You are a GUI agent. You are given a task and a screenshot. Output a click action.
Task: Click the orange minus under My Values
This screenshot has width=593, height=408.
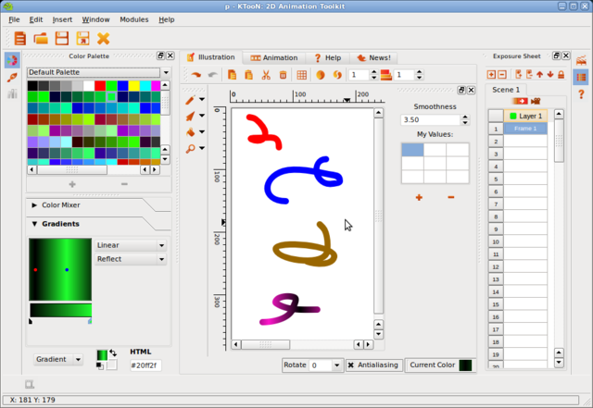pos(451,197)
